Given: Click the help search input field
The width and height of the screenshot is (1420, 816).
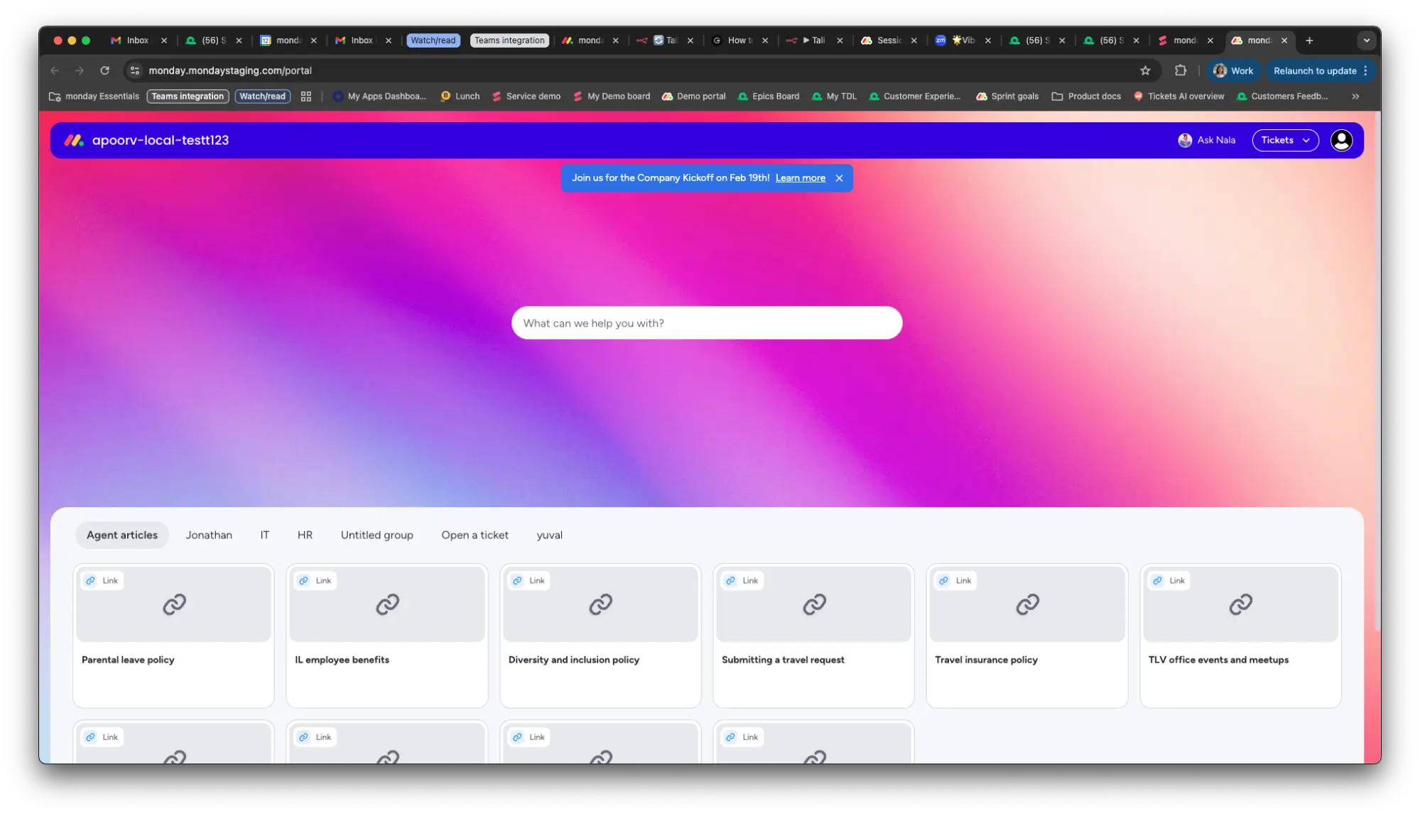Looking at the screenshot, I should 706,323.
